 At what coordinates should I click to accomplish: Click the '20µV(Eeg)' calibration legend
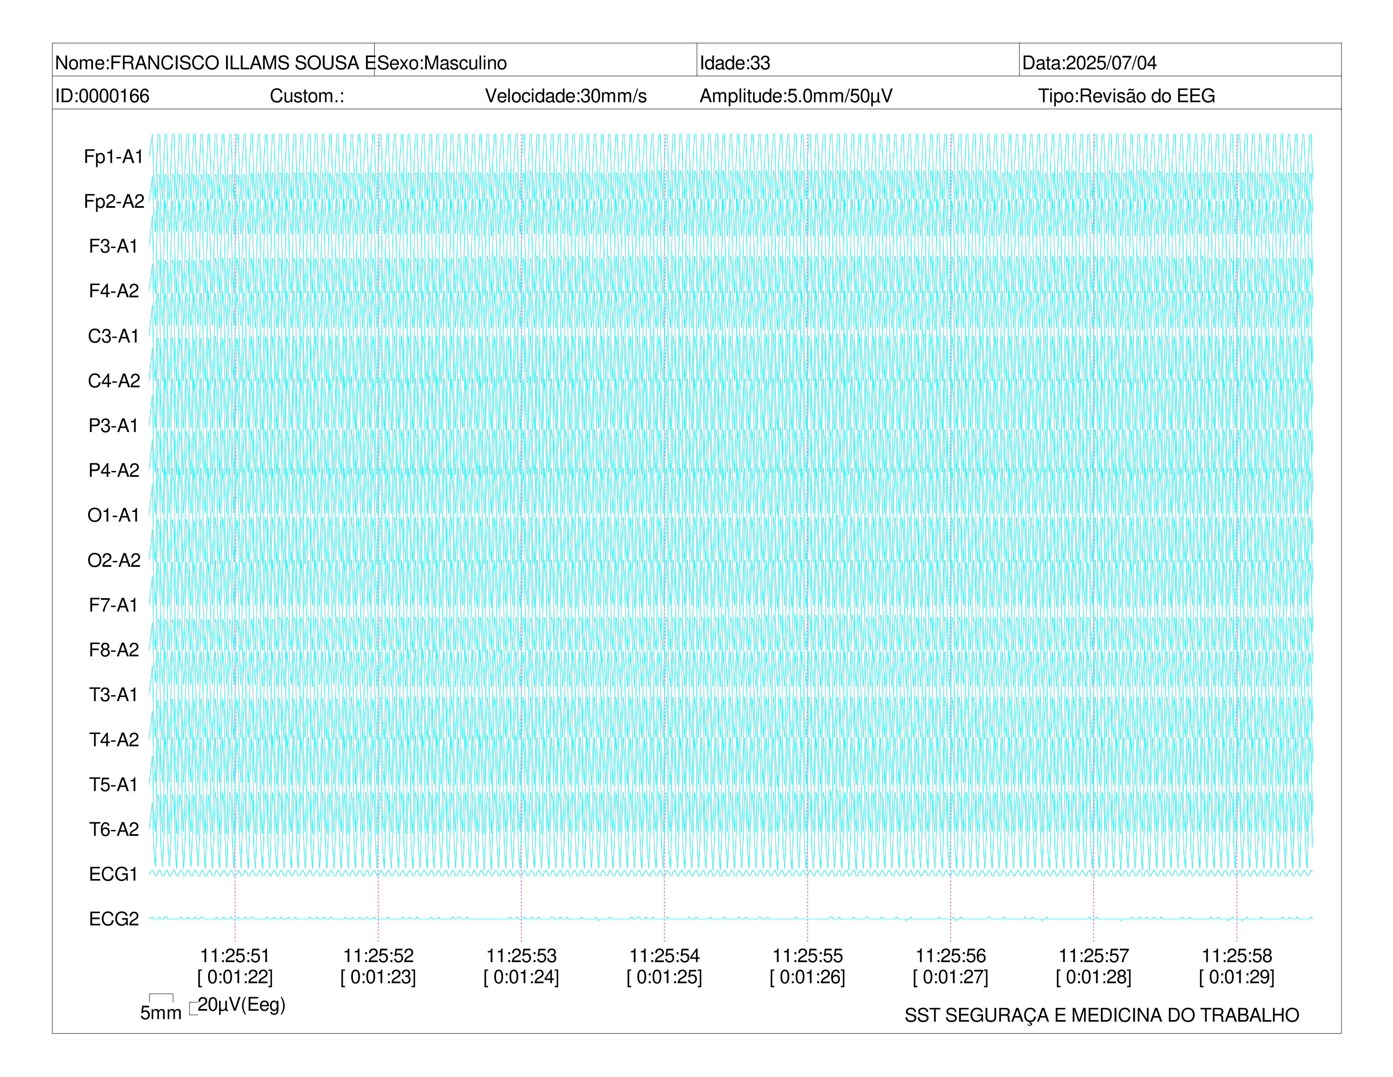241,1005
